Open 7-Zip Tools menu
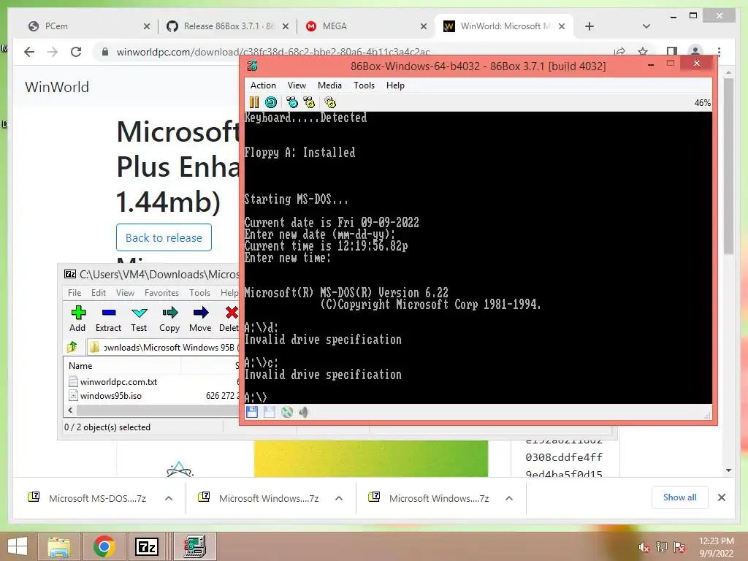 click(x=199, y=292)
